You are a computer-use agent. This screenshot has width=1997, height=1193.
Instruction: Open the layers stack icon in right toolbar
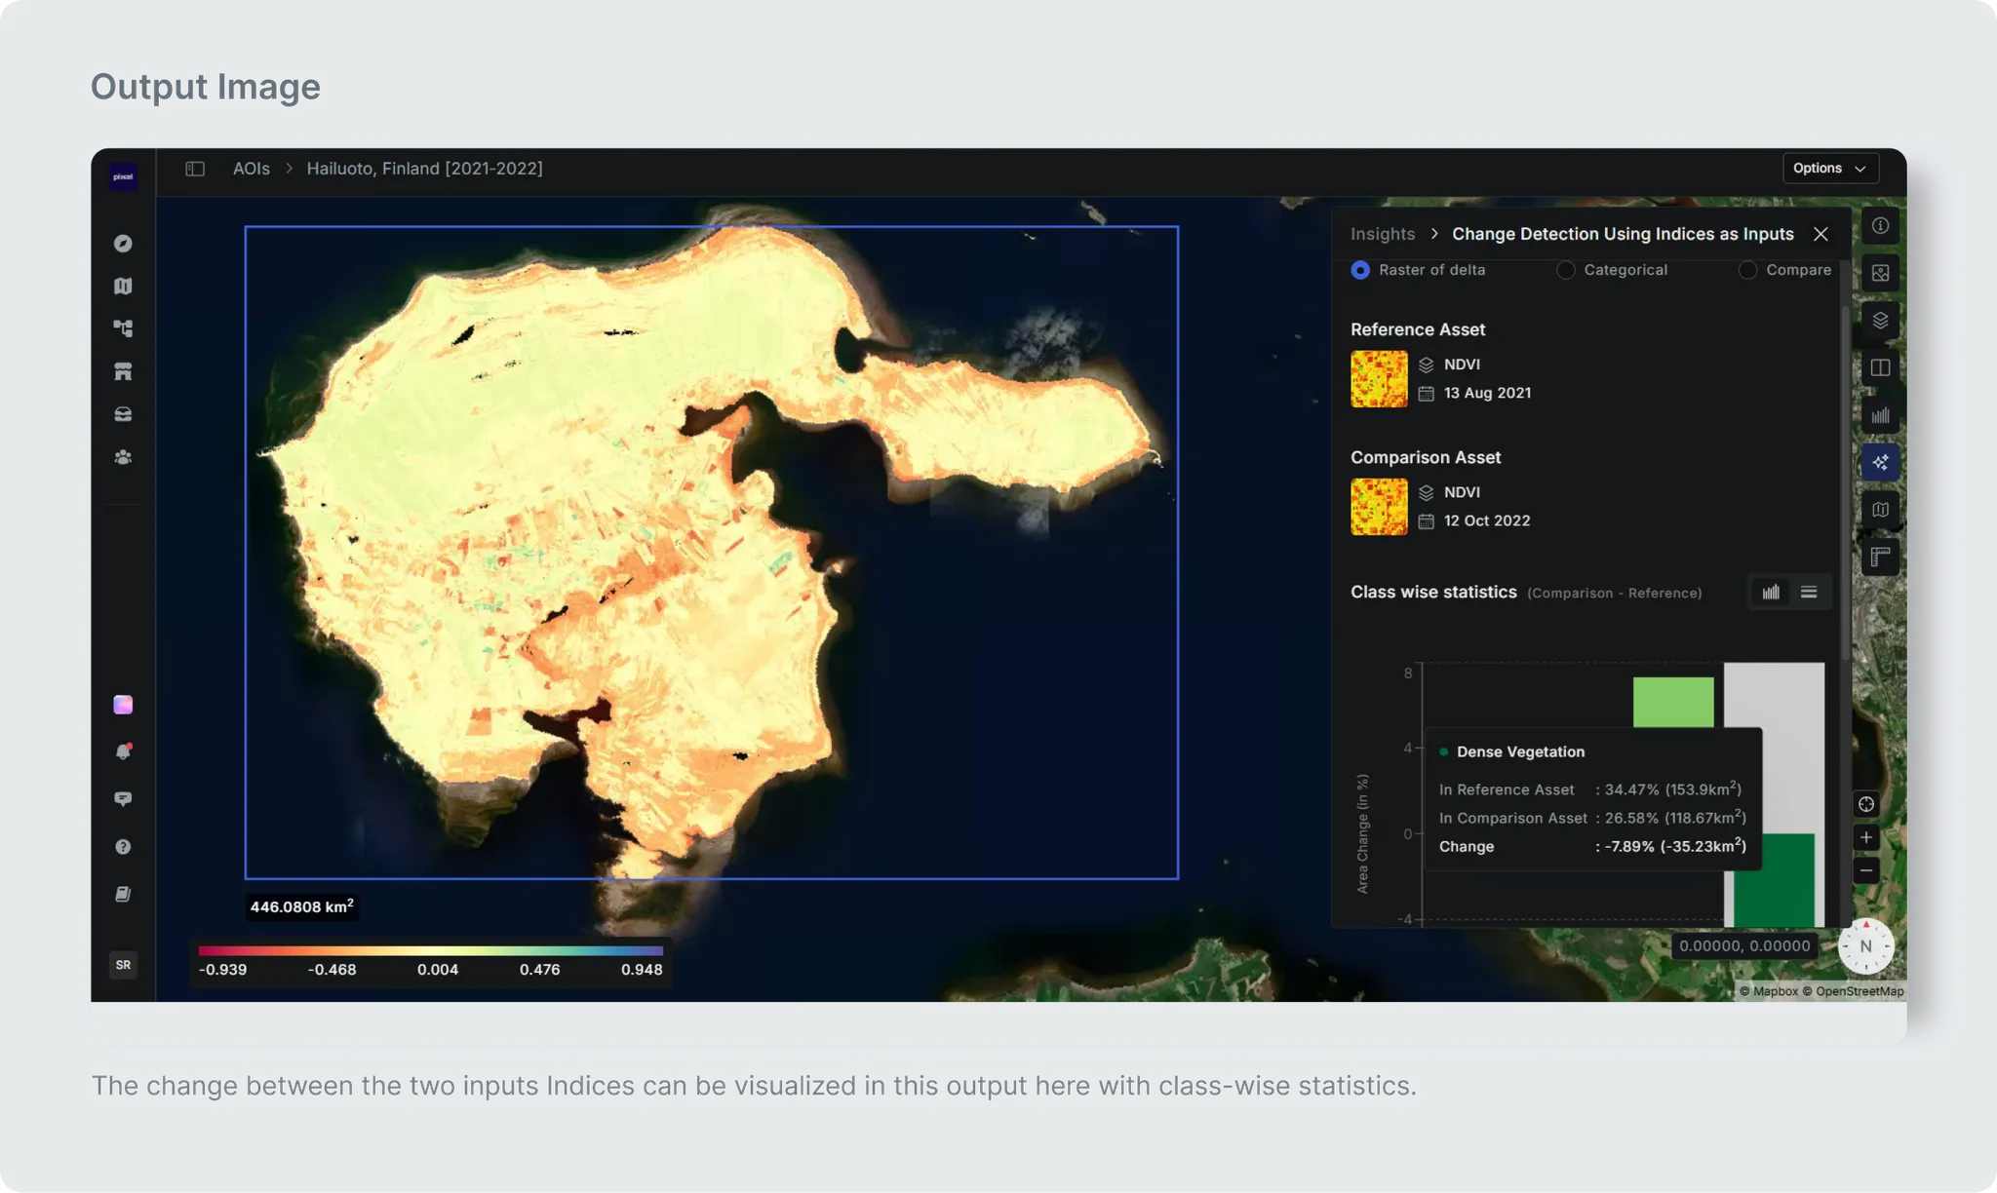pos(1880,321)
